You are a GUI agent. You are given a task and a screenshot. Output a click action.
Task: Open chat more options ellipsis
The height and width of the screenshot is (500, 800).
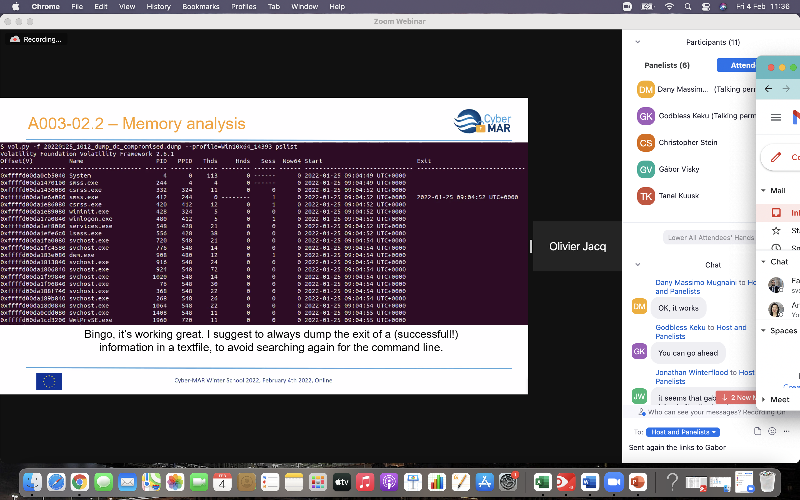point(786,431)
